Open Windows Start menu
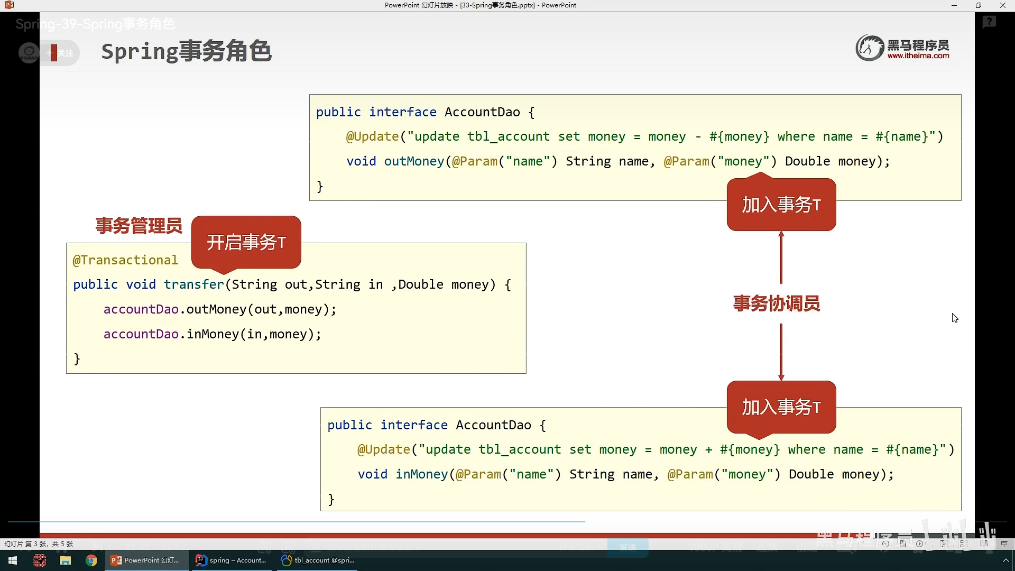Screen dimensions: 1015x571 pos(13,560)
